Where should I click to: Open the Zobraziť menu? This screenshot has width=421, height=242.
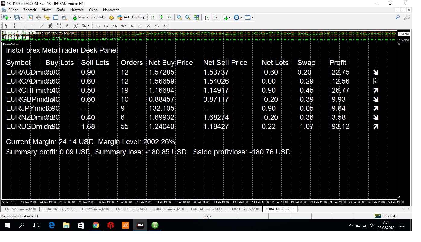(x=30, y=10)
